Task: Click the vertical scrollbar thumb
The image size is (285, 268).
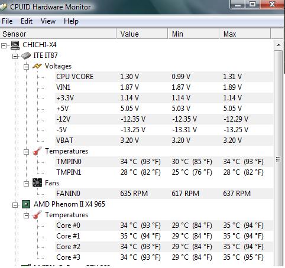Action: point(278,159)
